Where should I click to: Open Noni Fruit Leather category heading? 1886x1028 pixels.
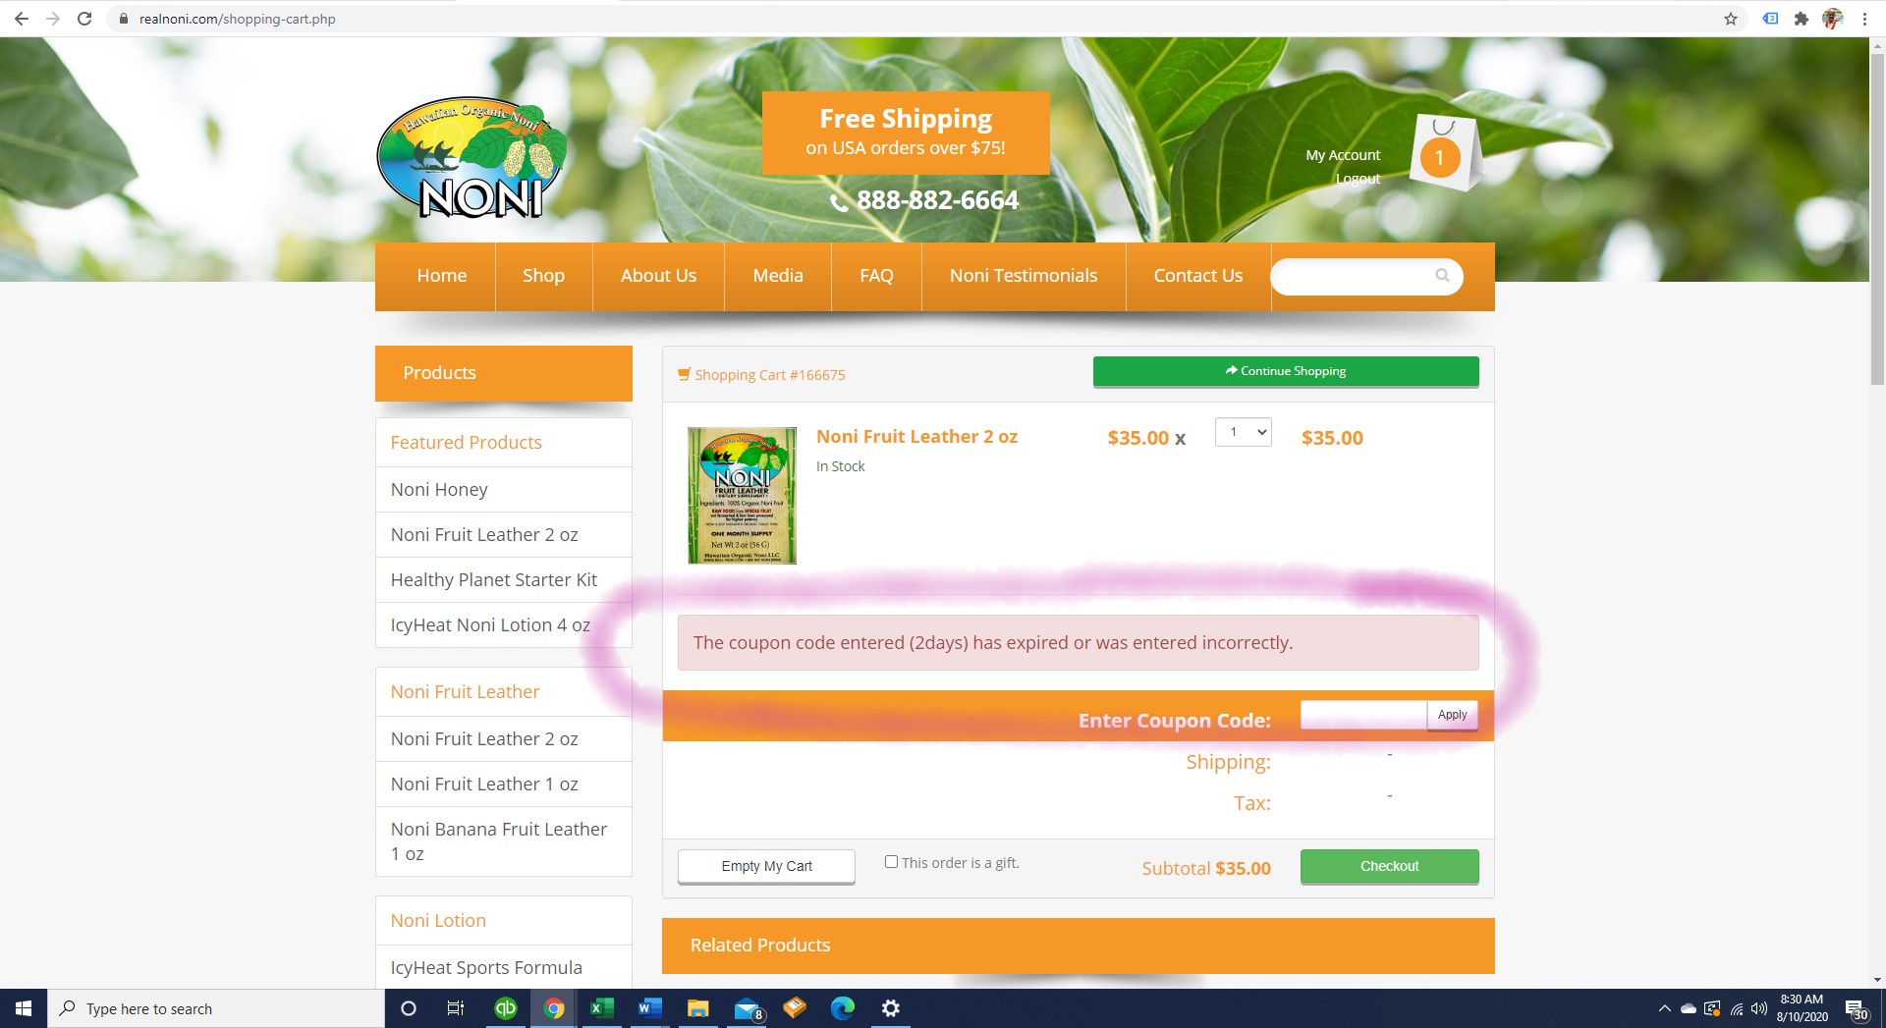(x=465, y=692)
